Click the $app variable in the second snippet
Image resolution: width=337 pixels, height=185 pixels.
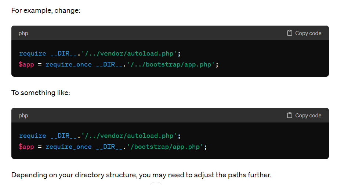[x=26, y=147]
